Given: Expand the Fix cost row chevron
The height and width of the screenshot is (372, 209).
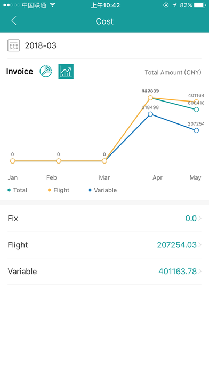Looking at the screenshot, I should tap(200, 218).
